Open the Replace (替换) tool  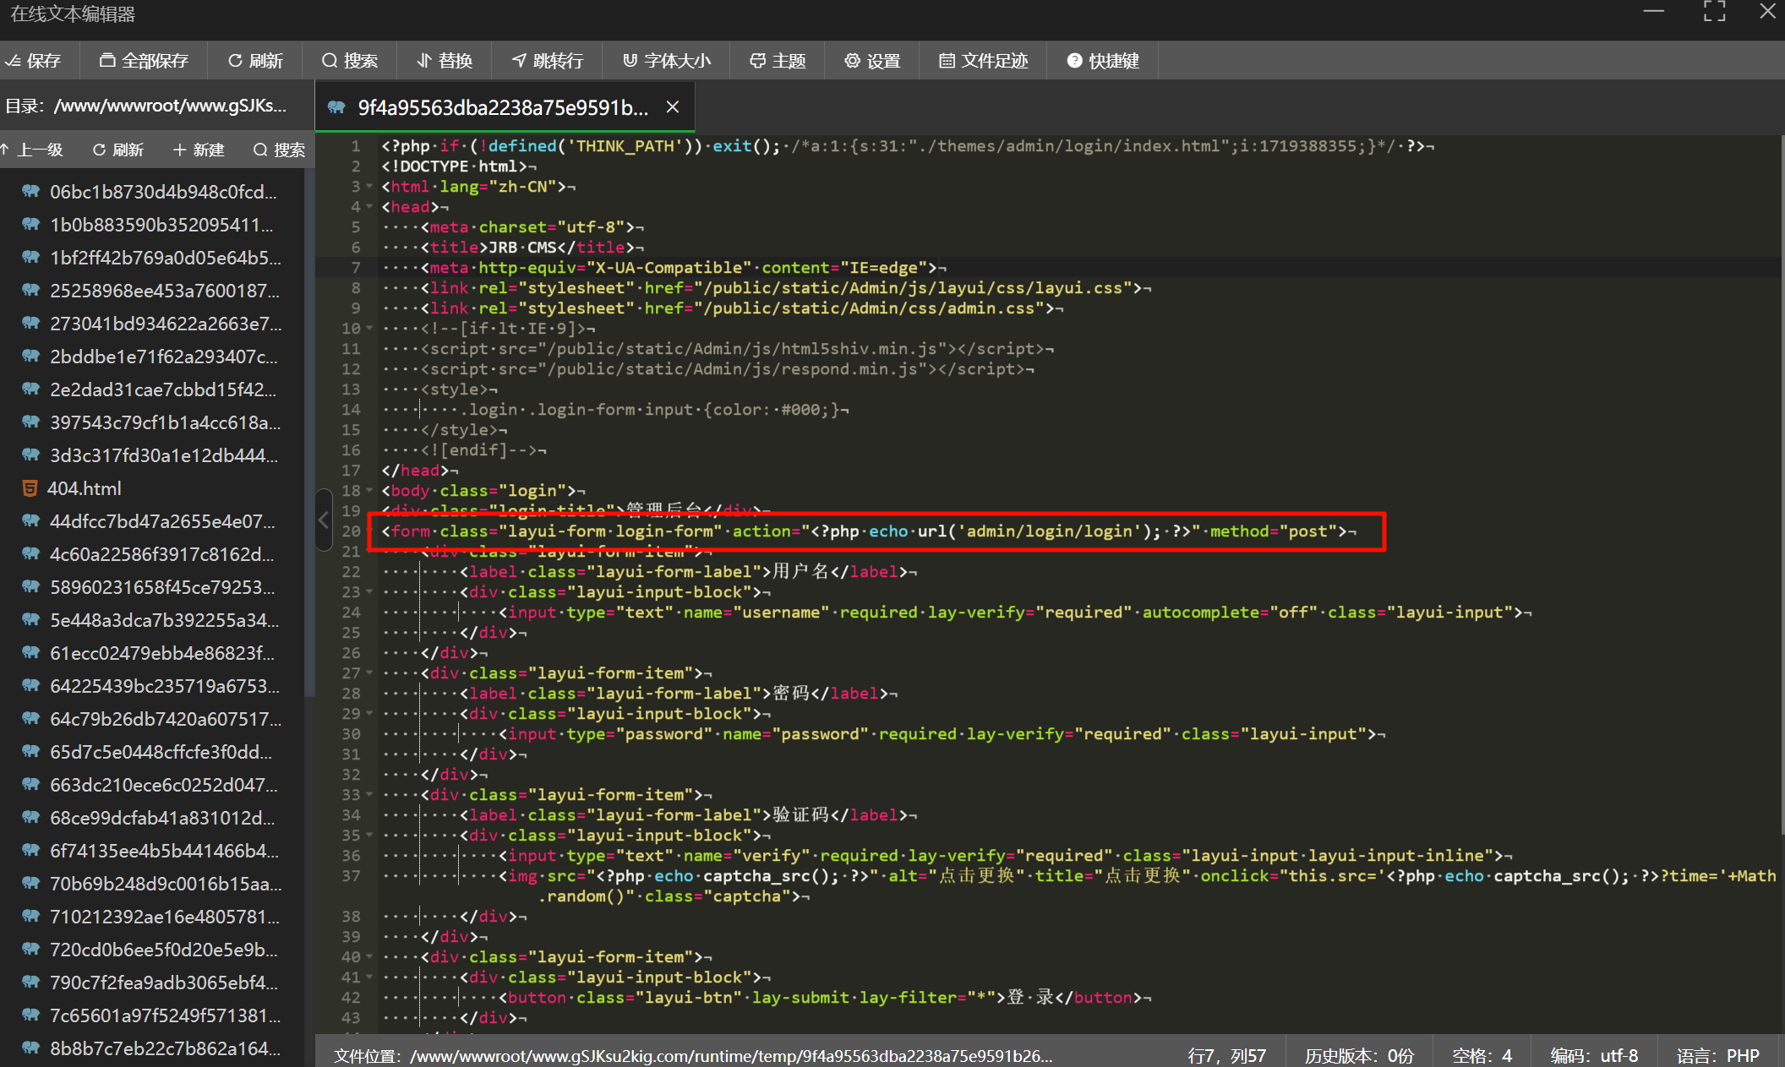pos(445,61)
